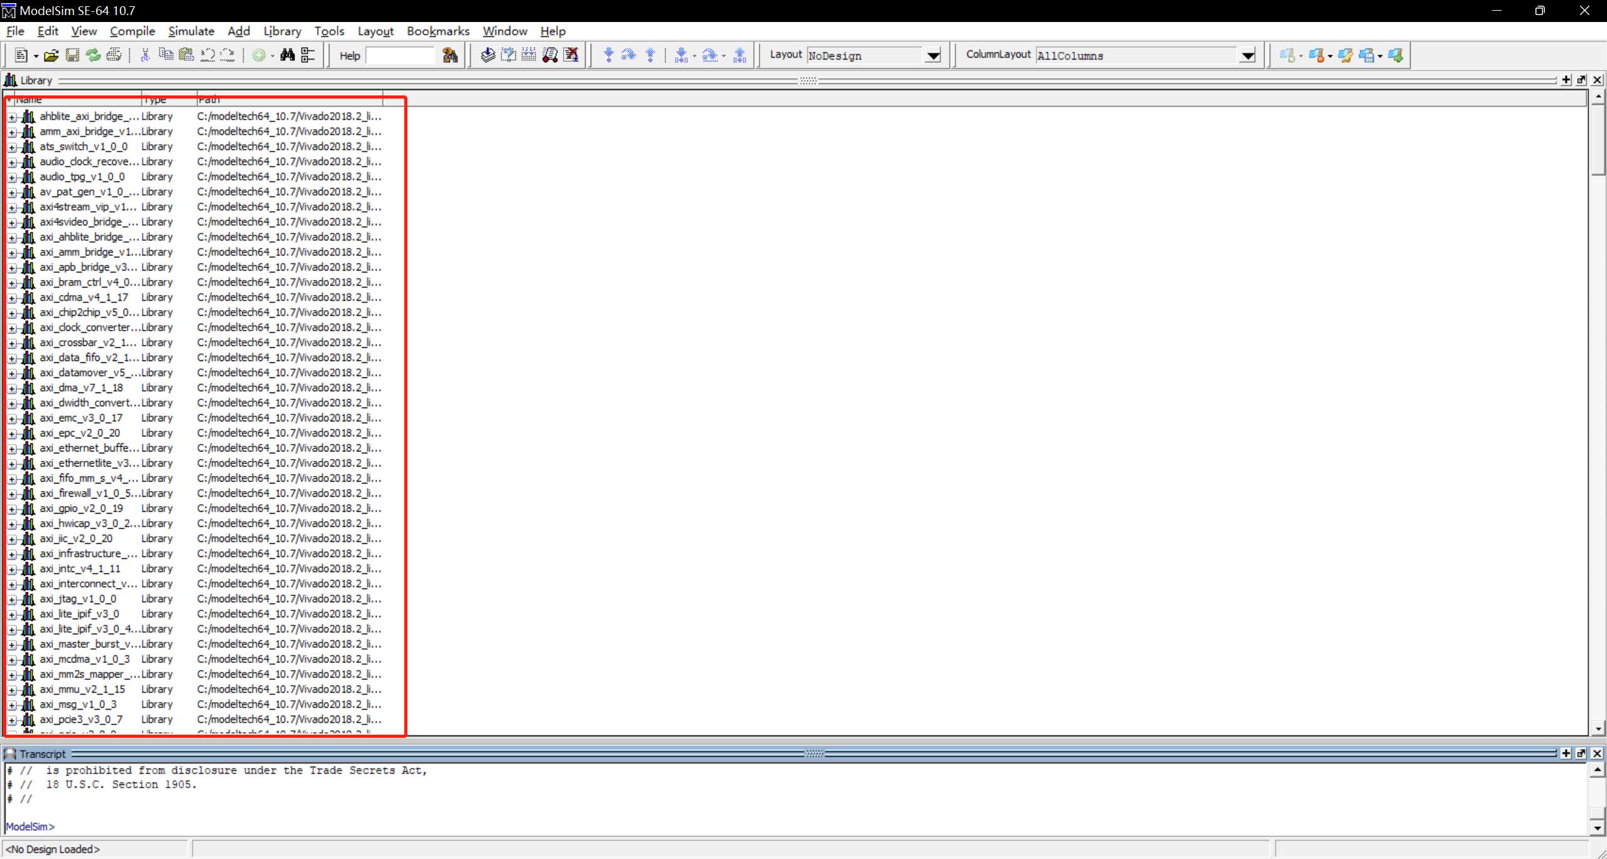Viewport: 1607px width, 859px height.
Task: Undock the Transcript pane
Action: point(1581,754)
